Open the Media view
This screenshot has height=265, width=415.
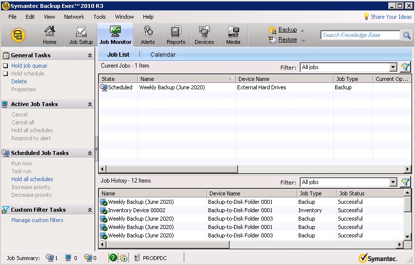[x=233, y=35]
